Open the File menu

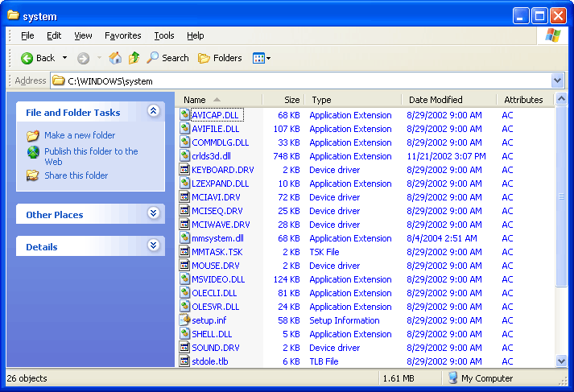tap(27, 35)
